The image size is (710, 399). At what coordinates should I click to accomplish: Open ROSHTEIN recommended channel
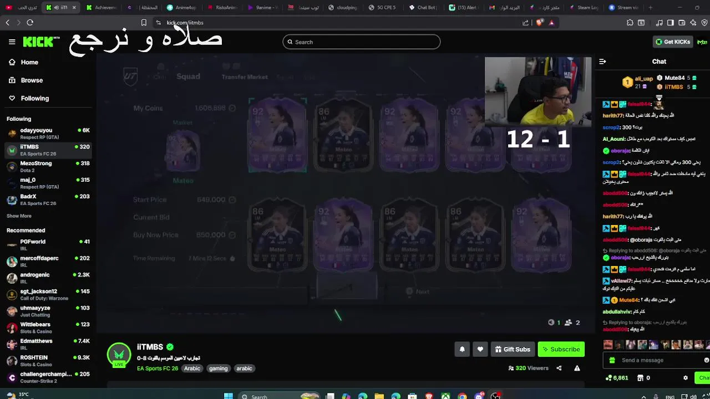click(48, 361)
